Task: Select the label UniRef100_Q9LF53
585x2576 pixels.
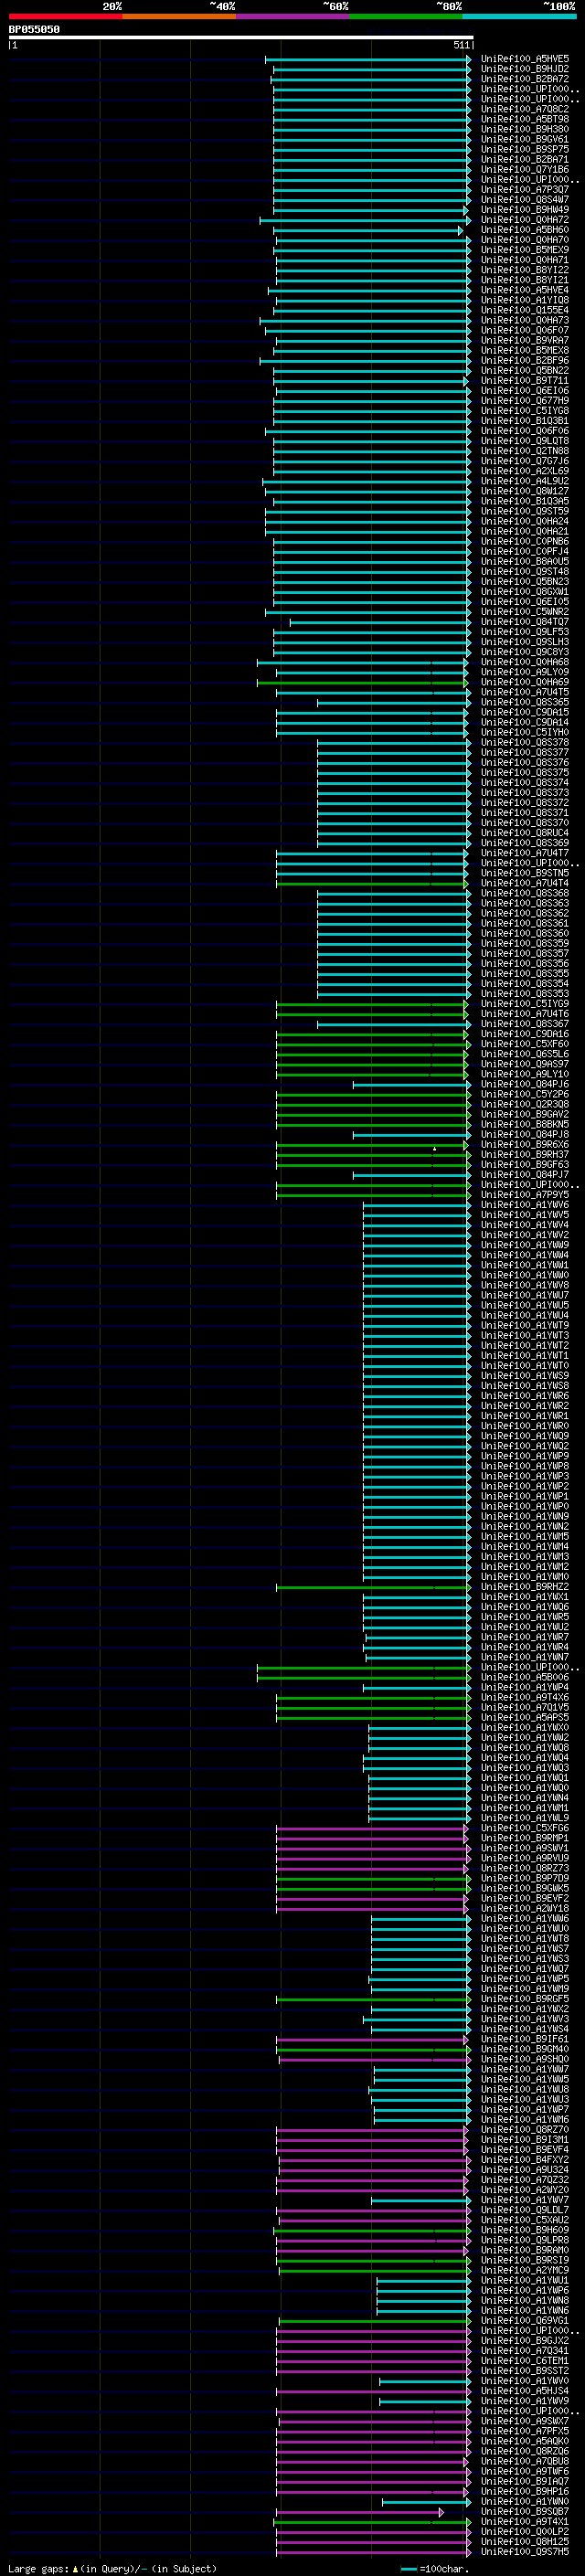Action: [x=524, y=632]
